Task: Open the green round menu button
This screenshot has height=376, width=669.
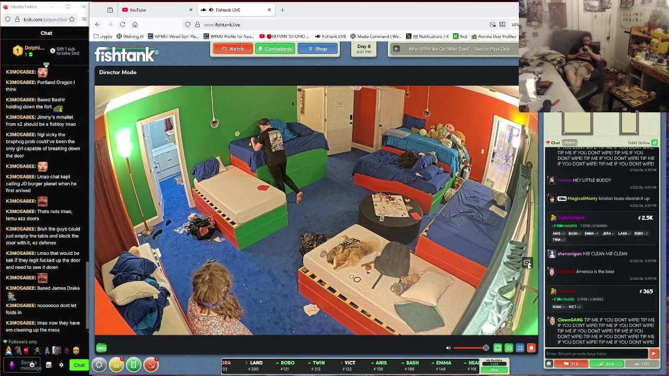Action: coord(133,365)
